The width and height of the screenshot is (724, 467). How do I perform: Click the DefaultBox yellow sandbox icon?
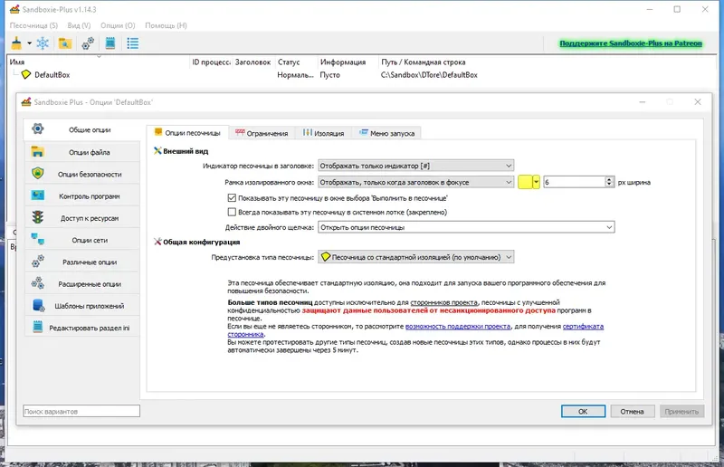26,74
